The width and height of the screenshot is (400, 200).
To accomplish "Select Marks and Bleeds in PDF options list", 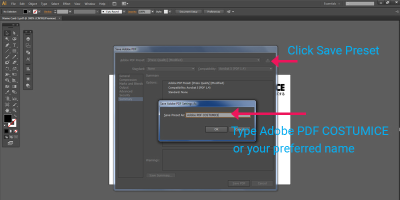I will click(131, 83).
